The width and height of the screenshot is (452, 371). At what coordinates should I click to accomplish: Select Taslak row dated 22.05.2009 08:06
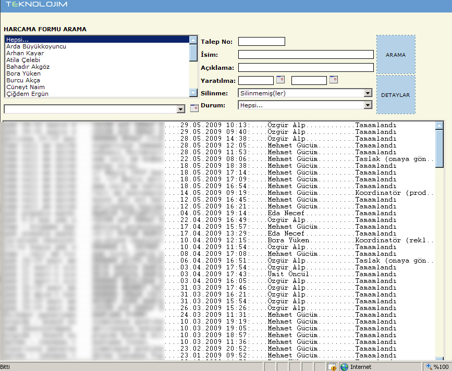pyautogui.click(x=219, y=159)
